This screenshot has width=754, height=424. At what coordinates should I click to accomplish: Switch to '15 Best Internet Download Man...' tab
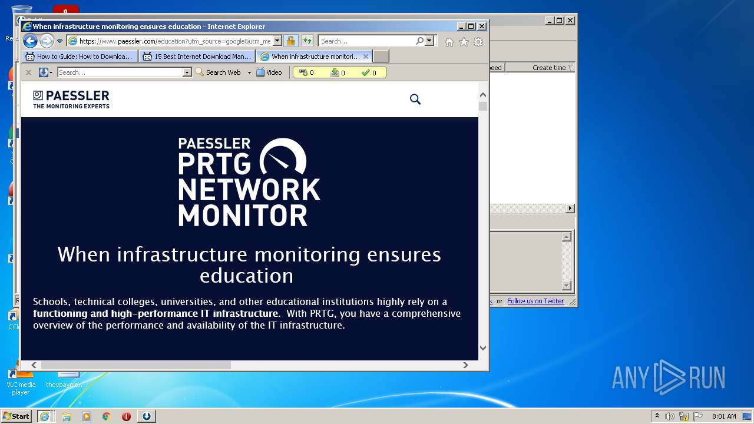(197, 57)
